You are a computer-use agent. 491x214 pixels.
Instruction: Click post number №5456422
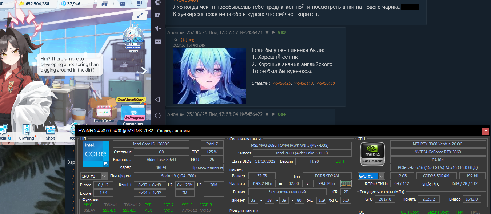[251, 114]
